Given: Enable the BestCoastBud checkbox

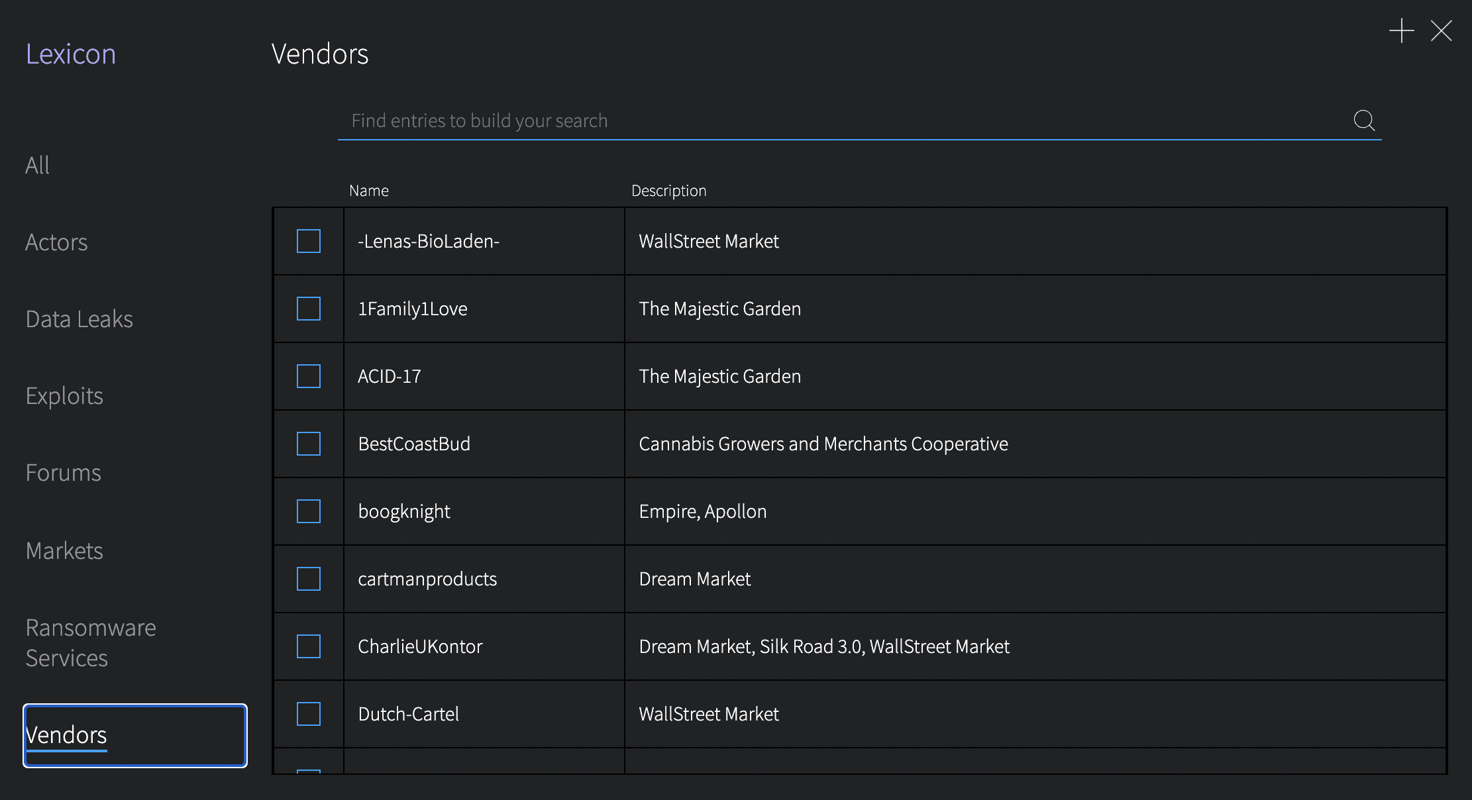Looking at the screenshot, I should click(x=309, y=444).
